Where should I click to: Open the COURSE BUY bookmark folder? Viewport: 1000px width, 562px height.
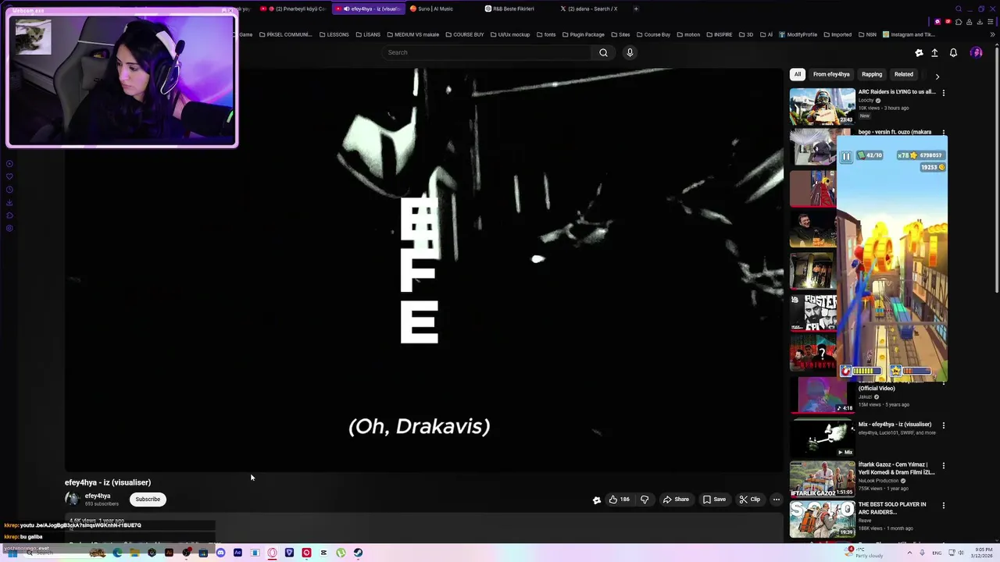click(x=464, y=34)
